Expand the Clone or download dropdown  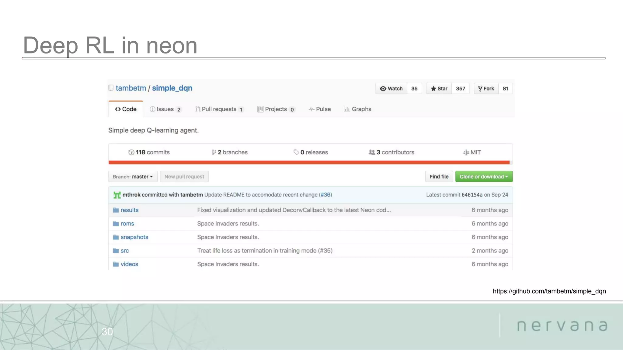point(484,177)
